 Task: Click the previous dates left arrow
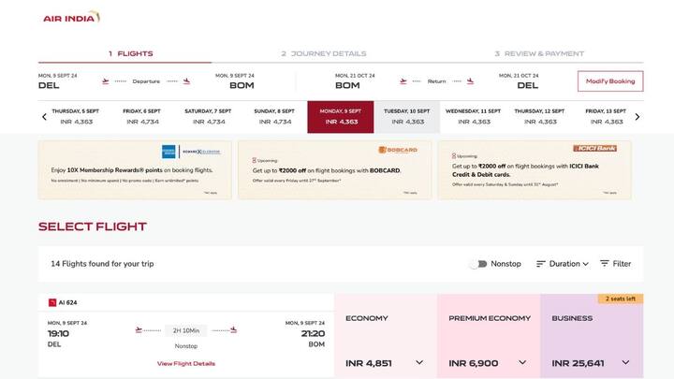44,117
